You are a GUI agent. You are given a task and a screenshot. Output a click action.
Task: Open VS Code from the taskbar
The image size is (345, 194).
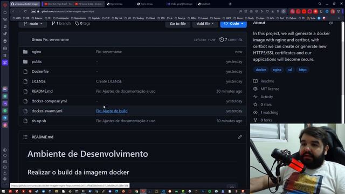tap(163, 191)
